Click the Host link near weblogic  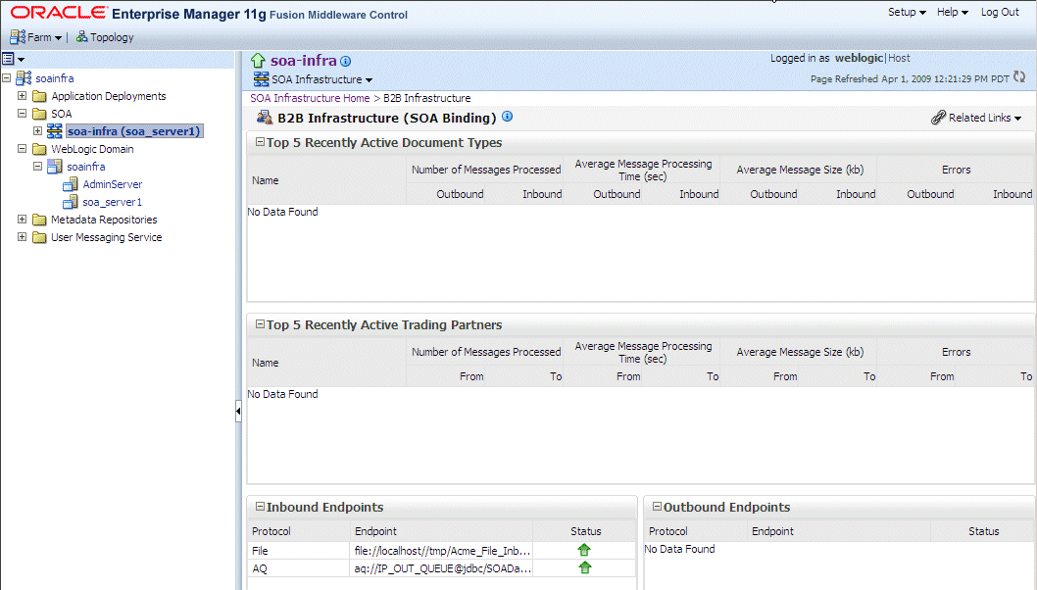(x=899, y=58)
